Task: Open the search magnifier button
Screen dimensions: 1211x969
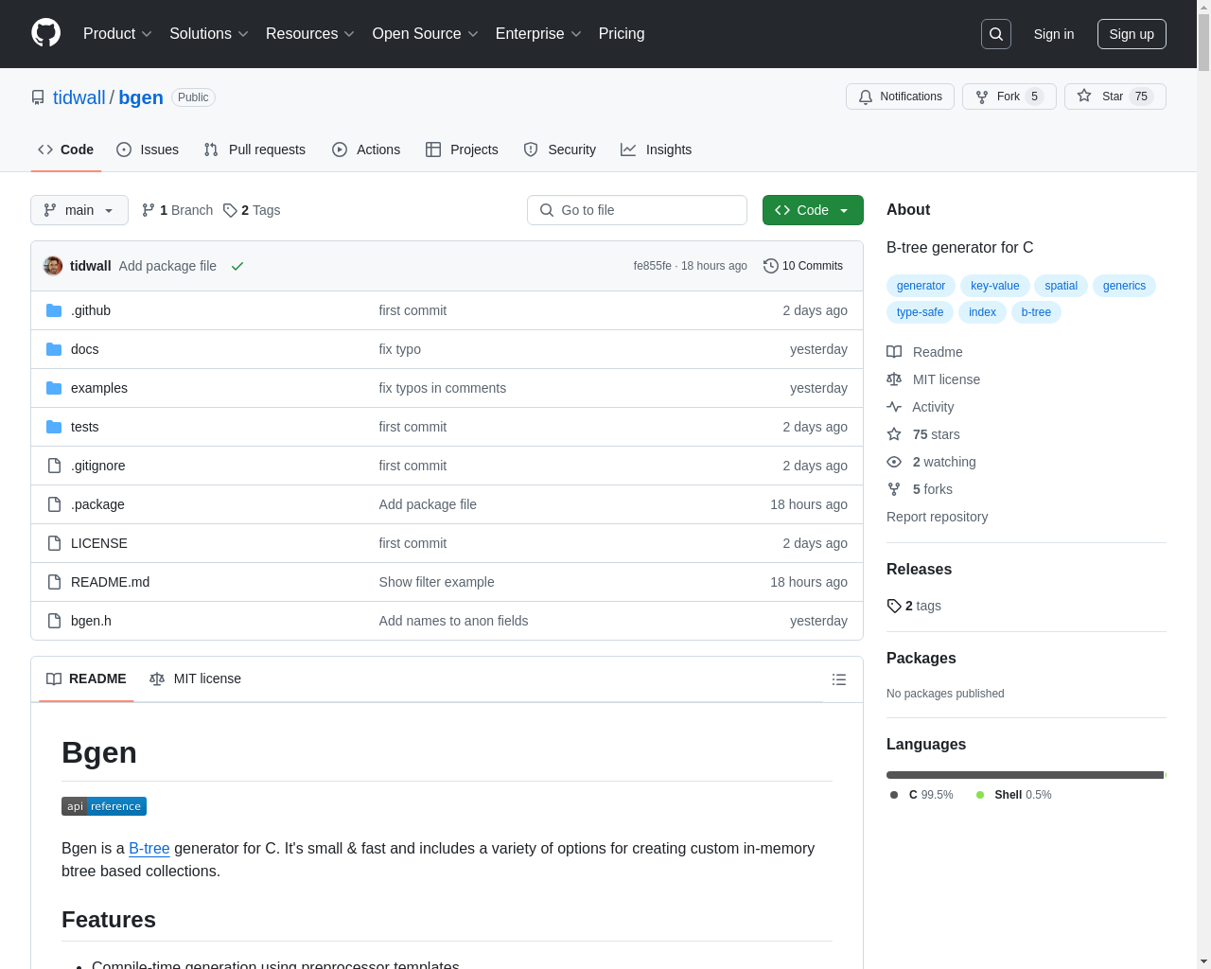Action: (x=996, y=34)
